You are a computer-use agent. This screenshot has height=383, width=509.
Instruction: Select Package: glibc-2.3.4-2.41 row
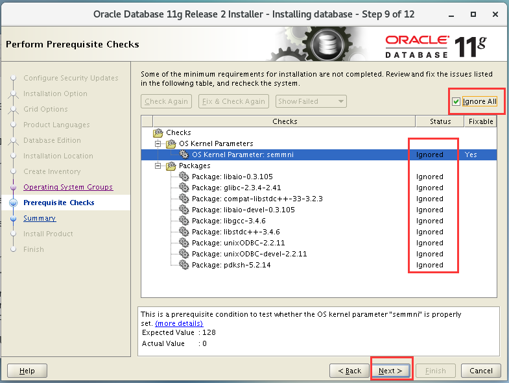coord(319,188)
